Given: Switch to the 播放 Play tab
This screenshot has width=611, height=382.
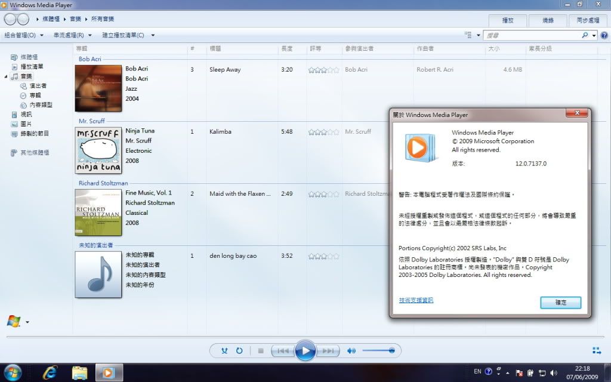Looking at the screenshot, I should coord(508,20).
